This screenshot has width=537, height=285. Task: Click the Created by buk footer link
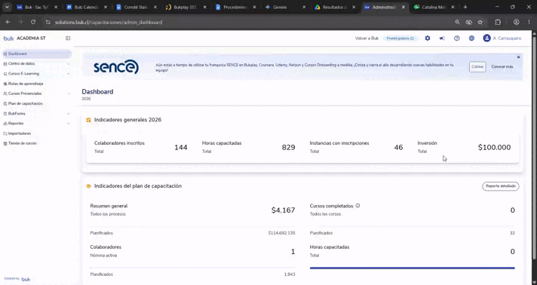[x=17, y=279]
